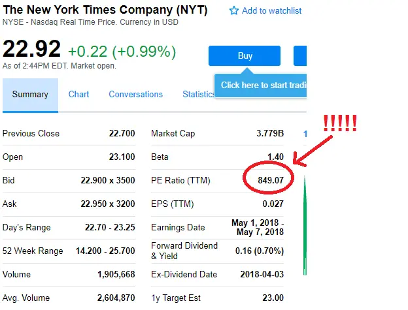Click the 1y Target Est value 23.00
This screenshot has height=310, width=408.
pos(271,298)
